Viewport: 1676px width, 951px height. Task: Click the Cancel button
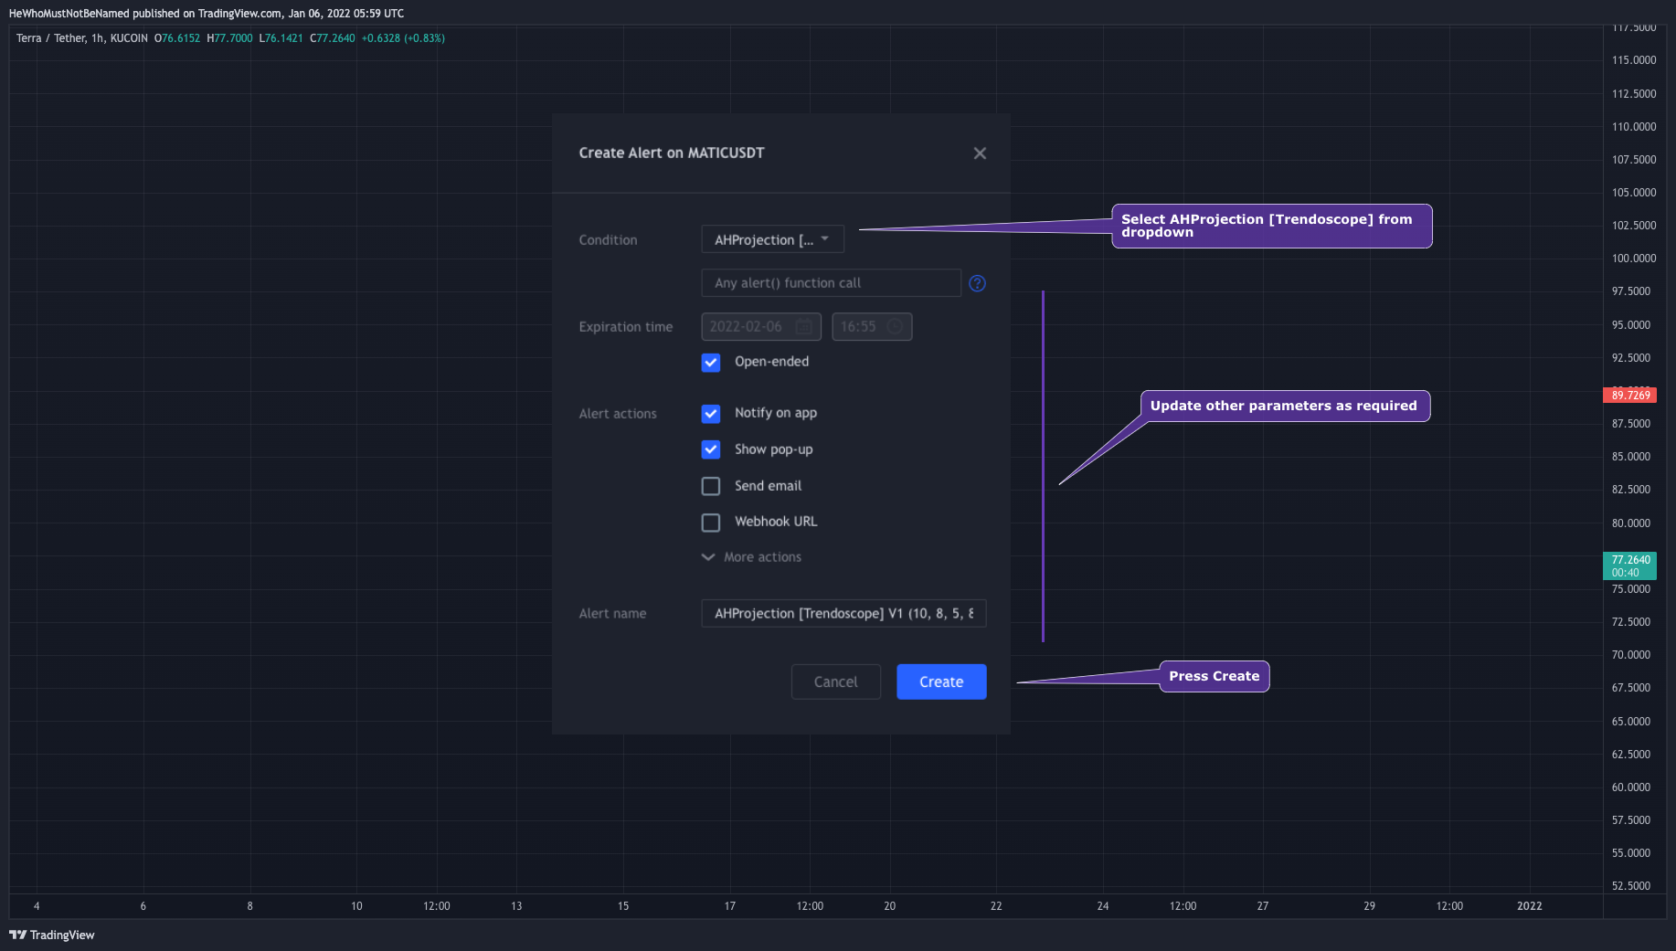tap(835, 682)
